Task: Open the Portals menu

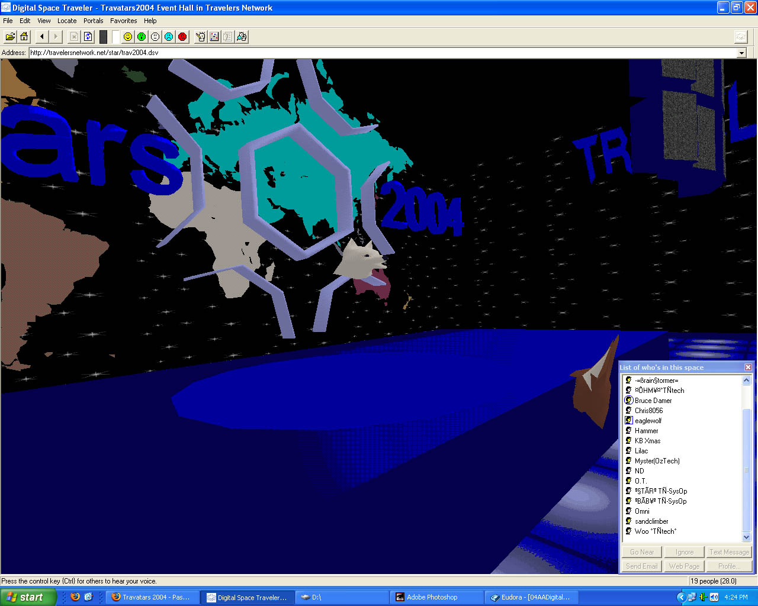Action: pos(93,21)
